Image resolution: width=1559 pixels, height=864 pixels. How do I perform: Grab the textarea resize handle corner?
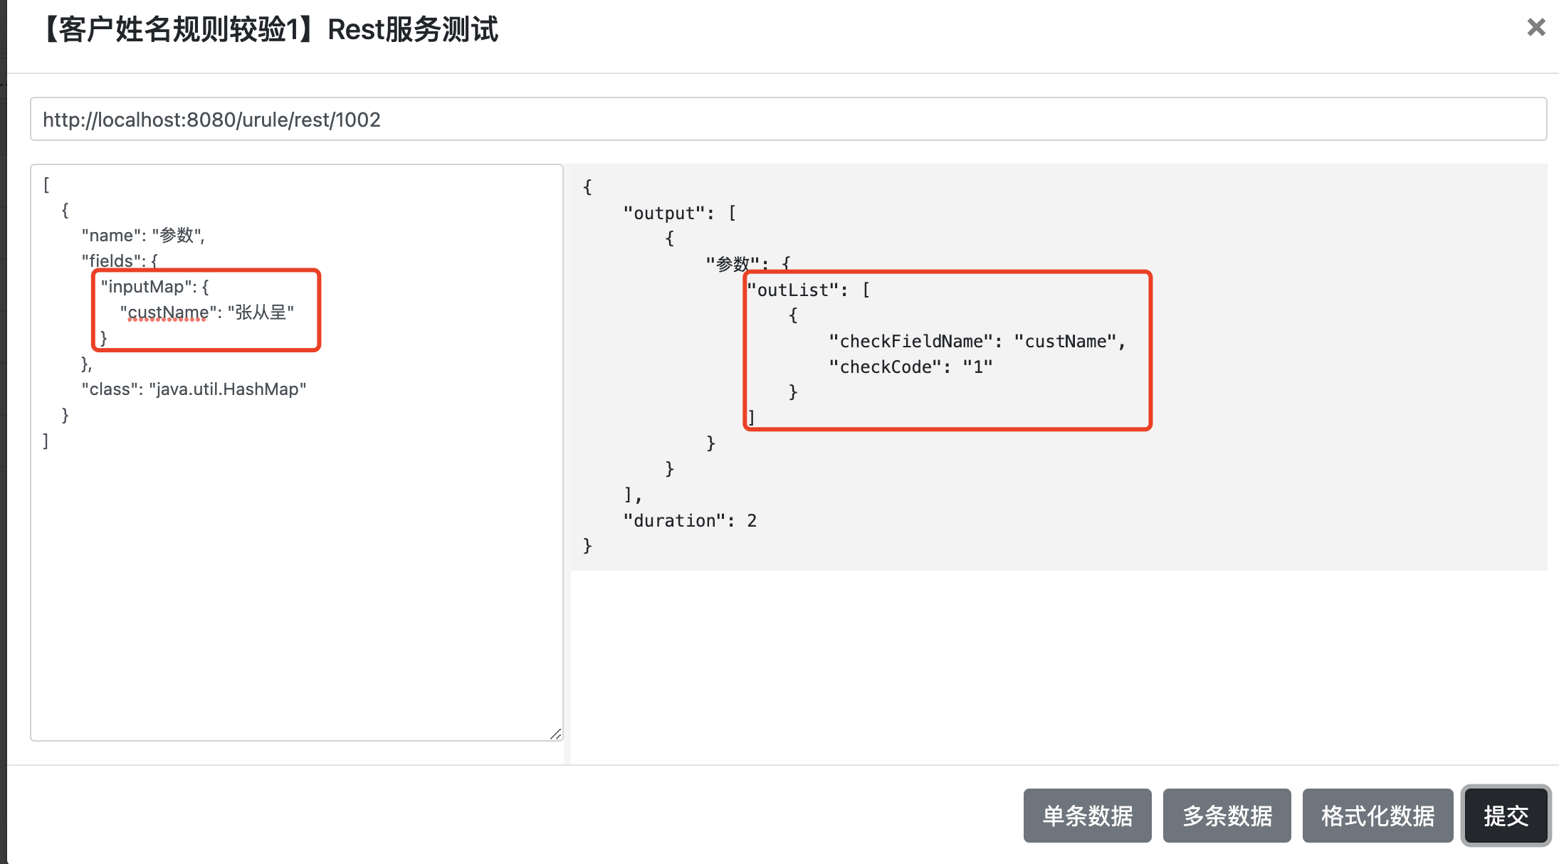(x=556, y=734)
